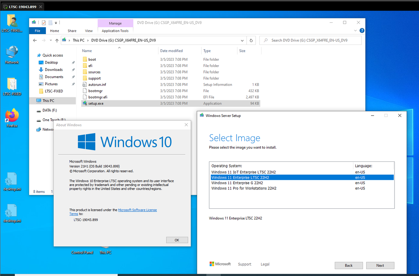
Task: Expand the ribbon with the chevron
Action: [x=356, y=31]
